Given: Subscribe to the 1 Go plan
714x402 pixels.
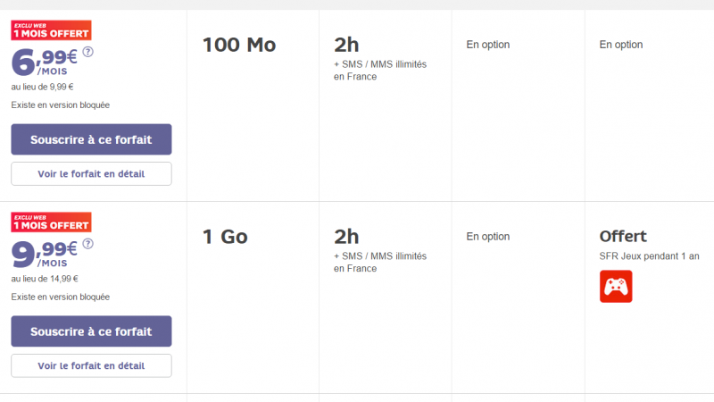Looking at the screenshot, I should click(x=91, y=331).
